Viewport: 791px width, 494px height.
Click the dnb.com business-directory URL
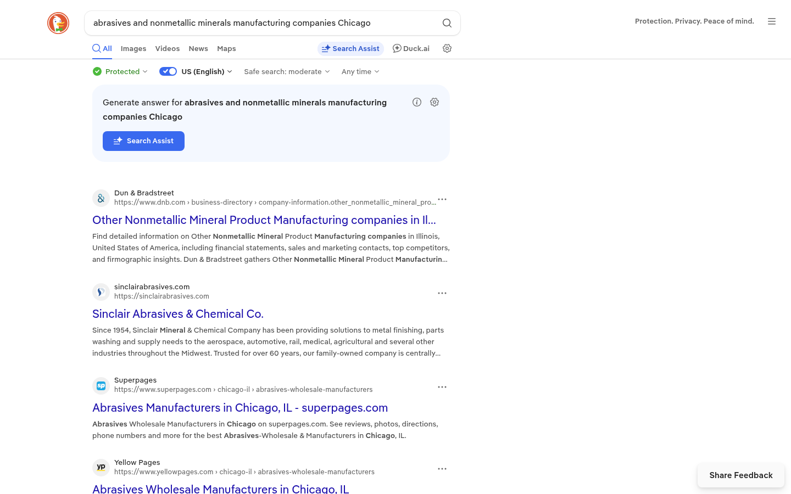coord(275,203)
